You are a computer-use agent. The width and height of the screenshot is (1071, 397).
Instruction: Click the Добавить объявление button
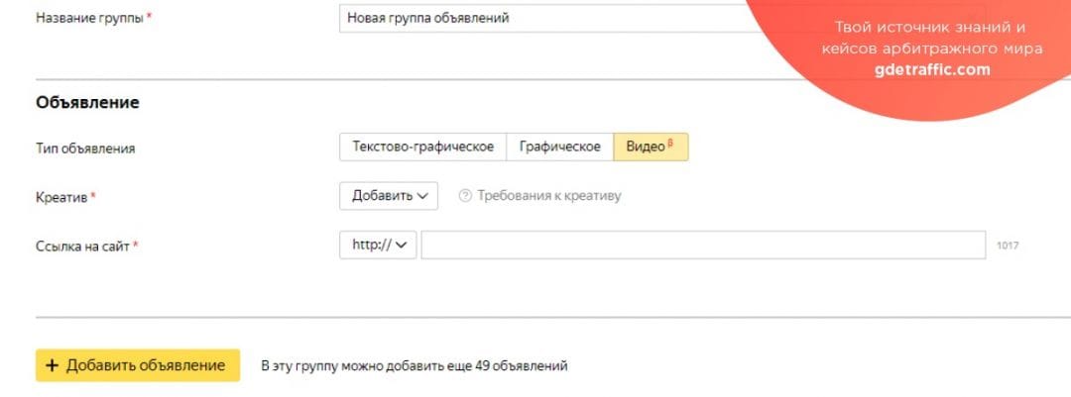pos(138,365)
